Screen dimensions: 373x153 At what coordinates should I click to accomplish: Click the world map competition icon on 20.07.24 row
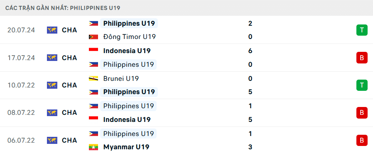tap(52, 30)
